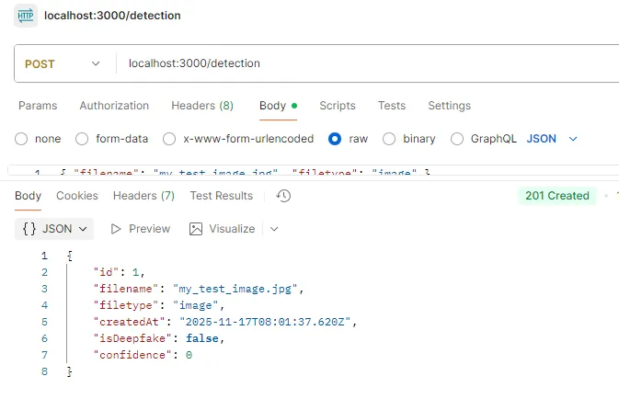Viewport: 619px width, 399px height.
Task: Expand the Visualize options chevron
Action: click(x=274, y=229)
